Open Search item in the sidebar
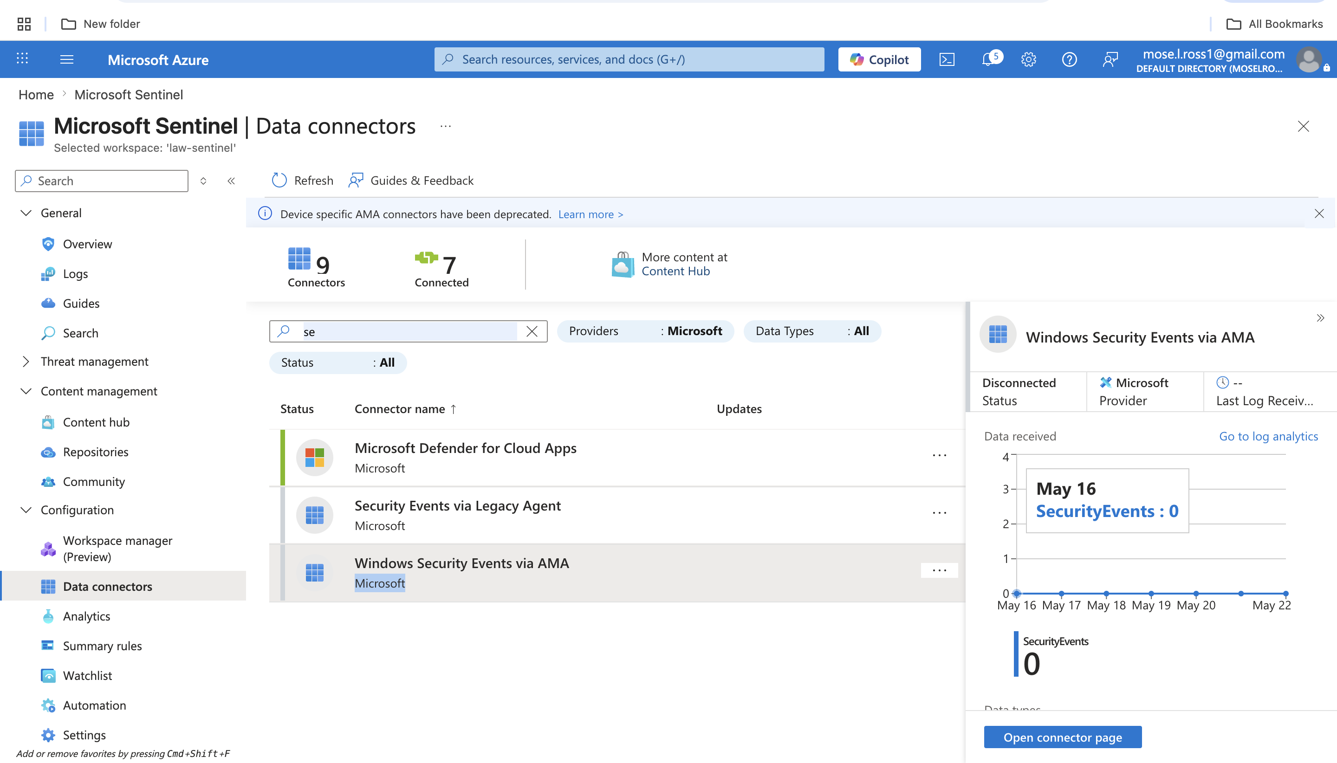The width and height of the screenshot is (1337, 763). click(x=80, y=333)
